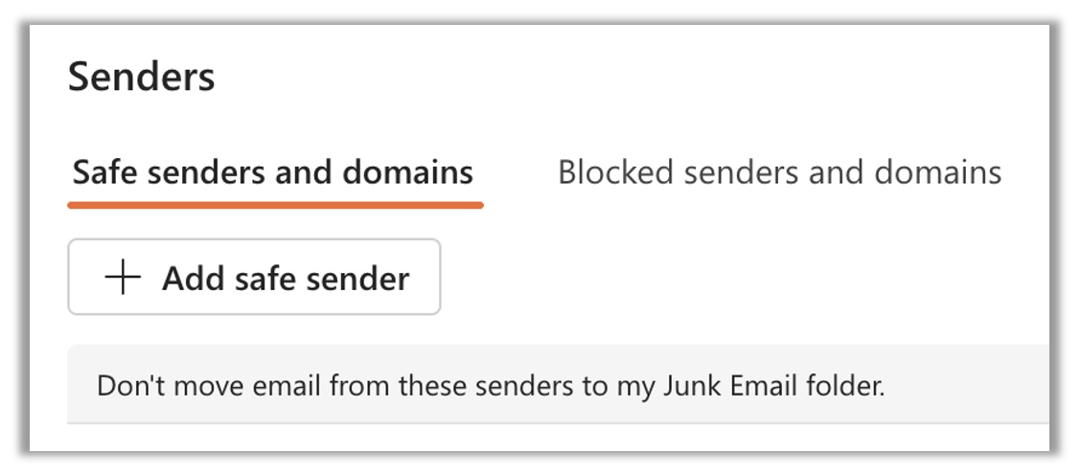The width and height of the screenshot is (1081, 475).
Task: Click the title text "Senders" at the top
Action: pos(142,77)
